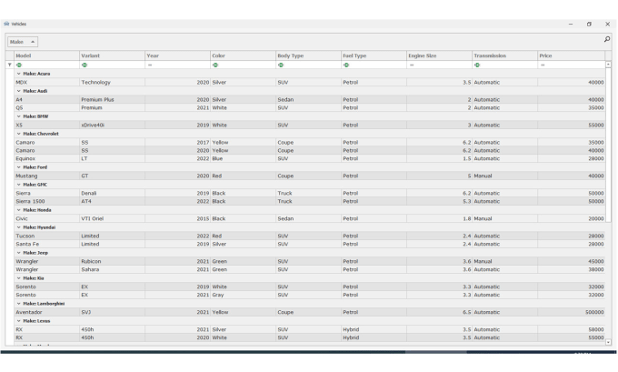Select the 500000 price cell
Screen dimensions: 618x372
pyautogui.click(x=571, y=312)
